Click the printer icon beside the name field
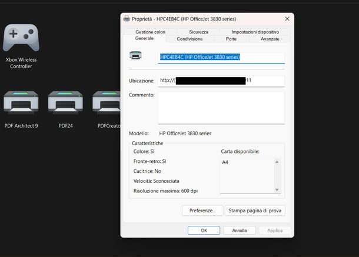Image resolution: width=359 pixels, height=257 pixels. (x=135, y=55)
